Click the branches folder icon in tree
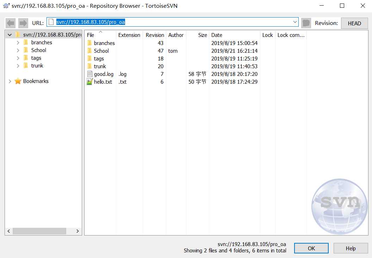Image resolution: width=372 pixels, height=258 pixels. [x=26, y=43]
